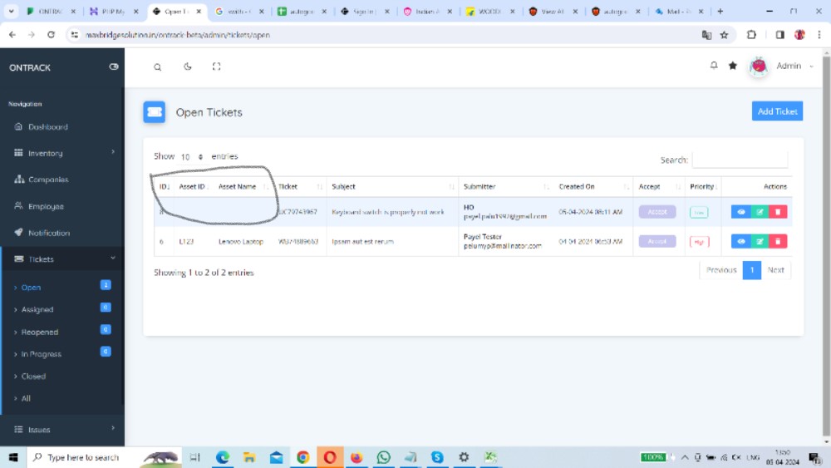Toggle dark mode with the moon icon

click(x=187, y=67)
